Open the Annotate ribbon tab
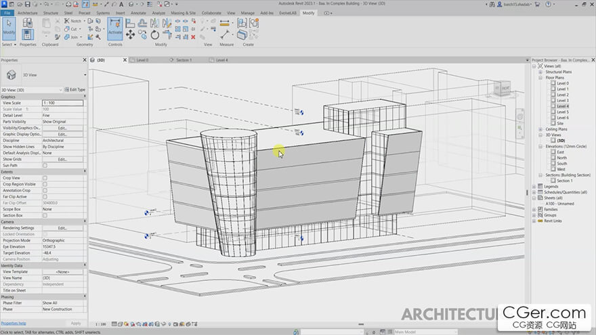596x335 pixels. coord(138,13)
